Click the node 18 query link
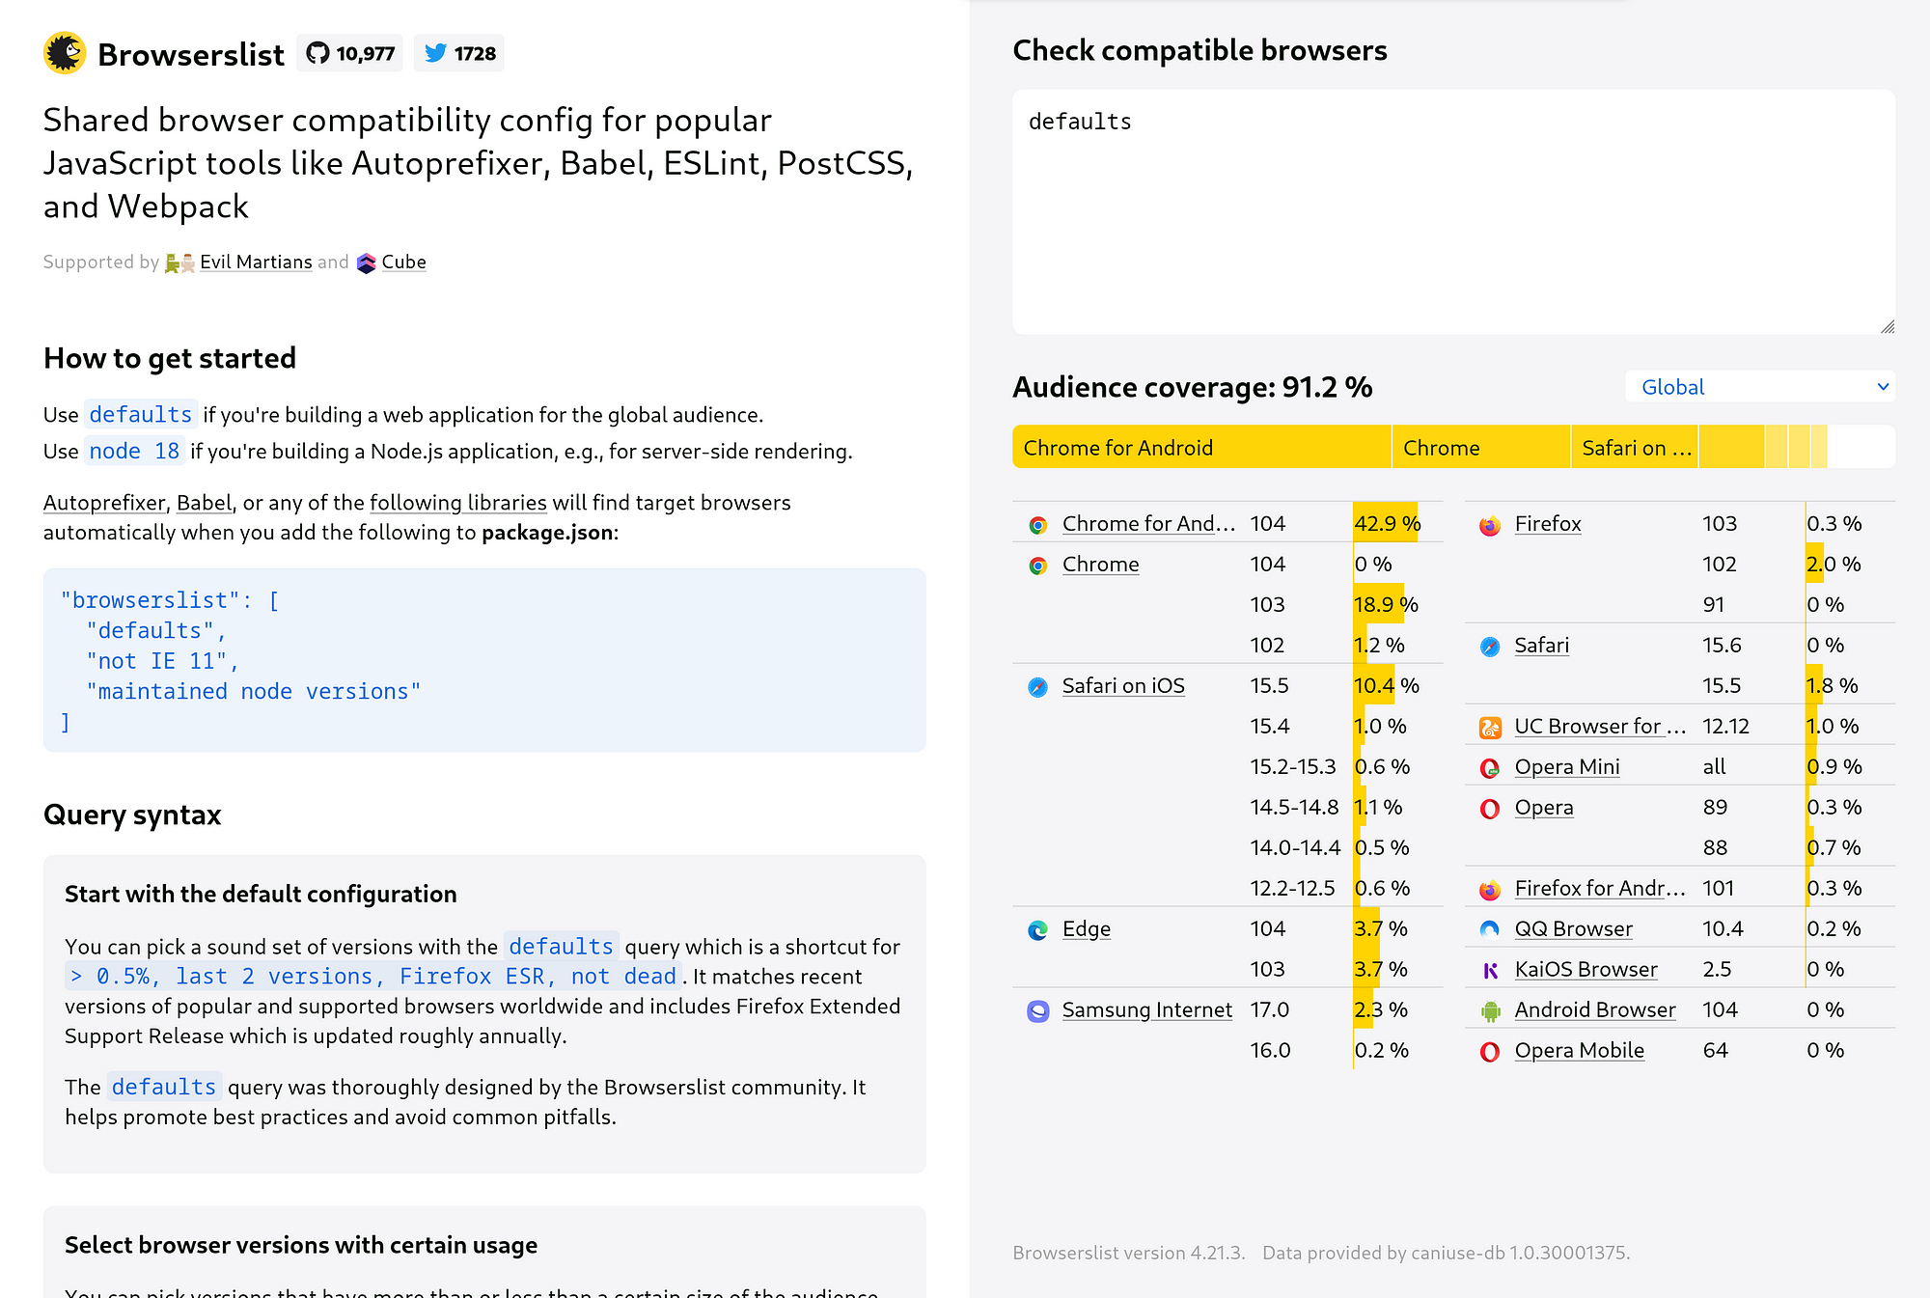This screenshot has height=1298, width=1930. click(x=134, y=451)
